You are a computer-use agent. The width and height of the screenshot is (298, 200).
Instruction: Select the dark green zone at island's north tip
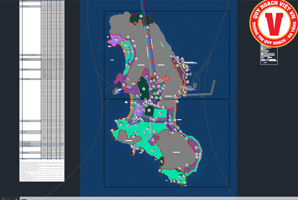141,19
